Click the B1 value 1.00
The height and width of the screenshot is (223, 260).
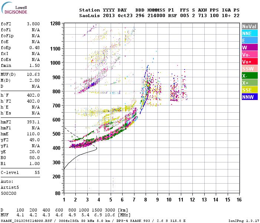(35, 164)
